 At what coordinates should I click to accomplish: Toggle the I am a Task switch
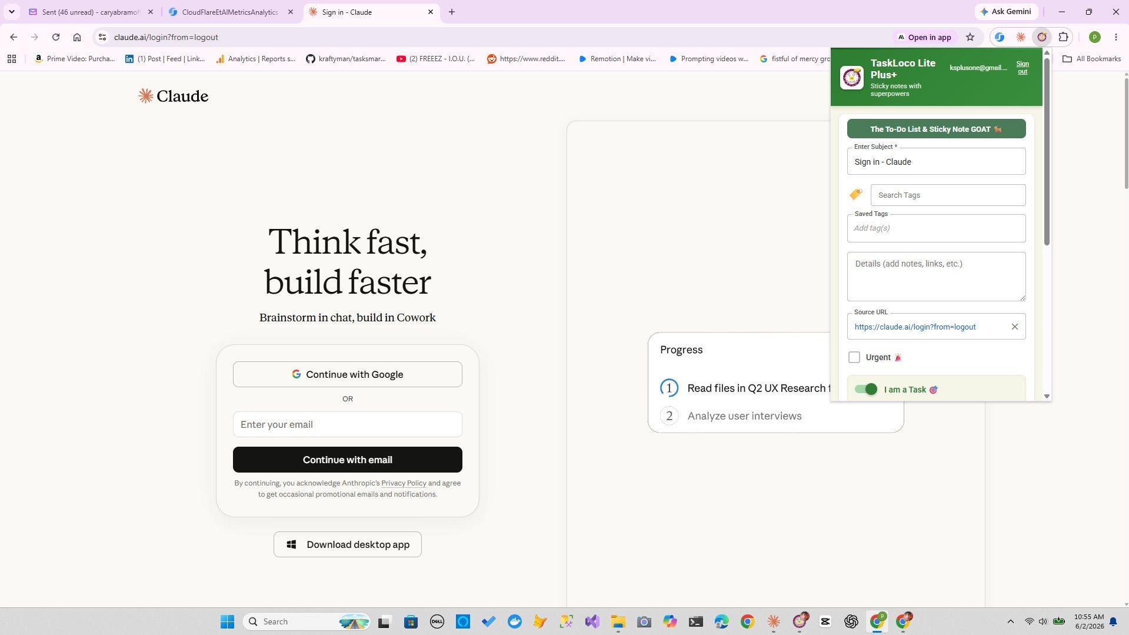coord(866,389)
